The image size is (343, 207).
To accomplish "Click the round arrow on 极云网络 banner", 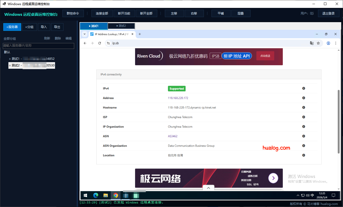I will click(273, 178).
